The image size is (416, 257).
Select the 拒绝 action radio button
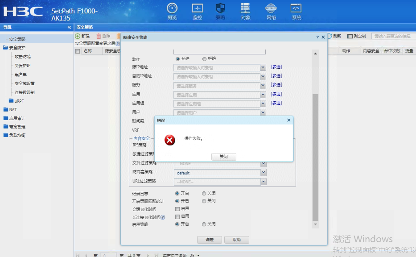(204, 59)
